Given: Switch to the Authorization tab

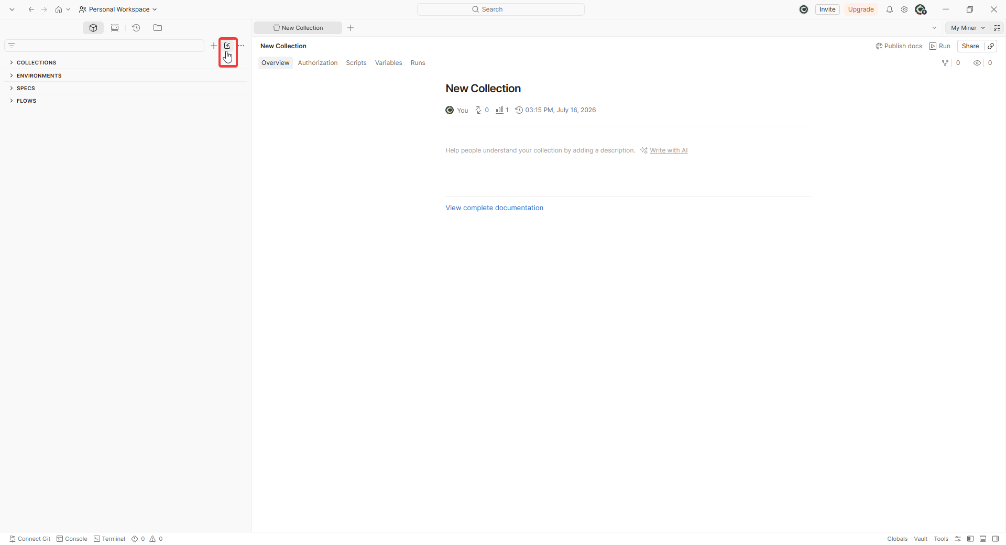Looking at the screenshot, I should click(318, 63).
